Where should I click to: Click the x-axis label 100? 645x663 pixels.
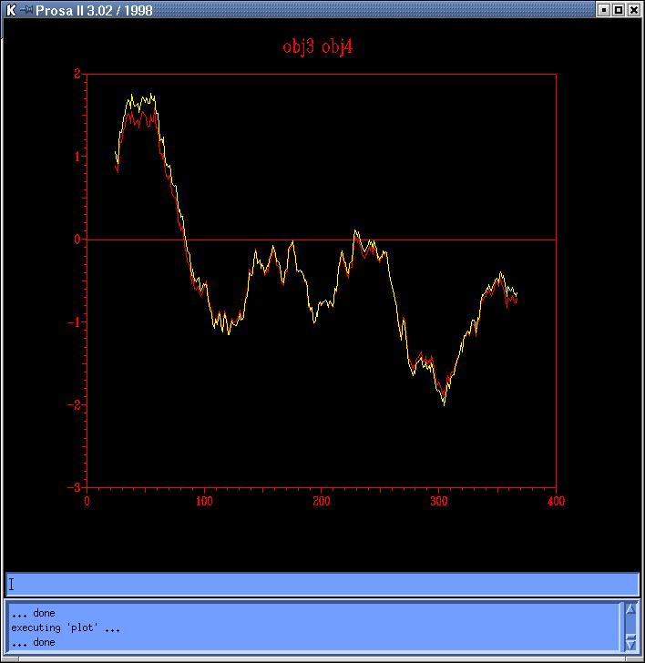(204, 500)
